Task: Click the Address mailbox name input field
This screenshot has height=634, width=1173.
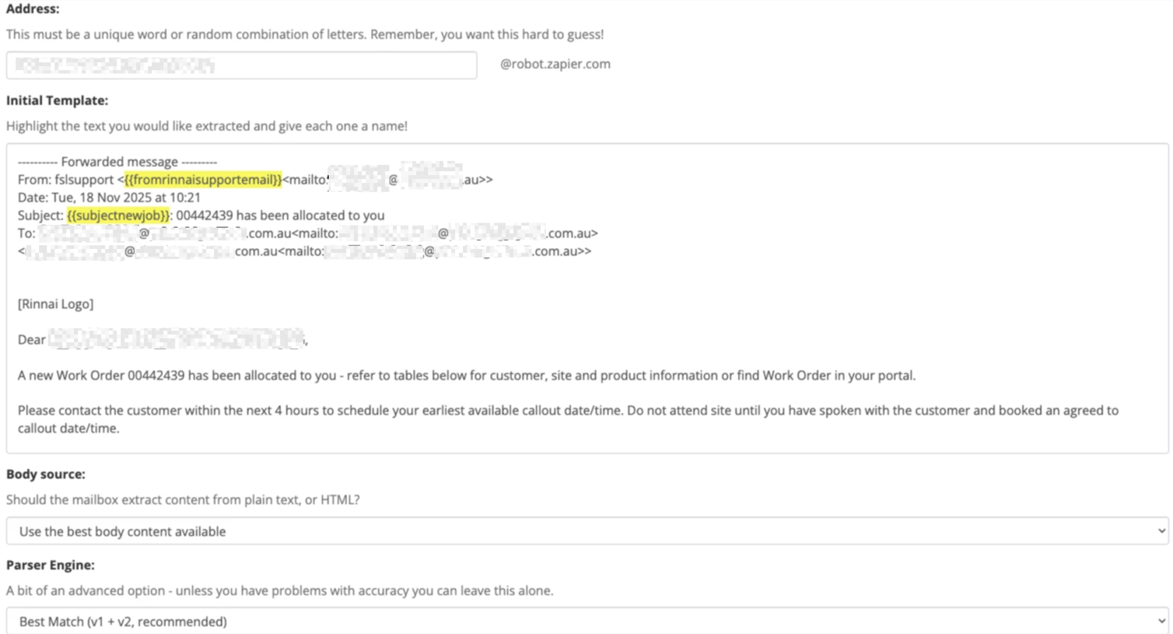Action: pyautogui.click(x=241, y=65)
